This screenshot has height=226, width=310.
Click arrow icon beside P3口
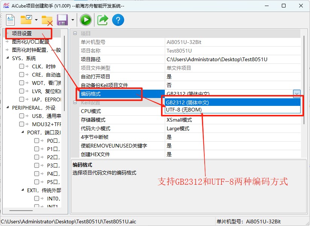pyautogui.click(x=42, y=165)
